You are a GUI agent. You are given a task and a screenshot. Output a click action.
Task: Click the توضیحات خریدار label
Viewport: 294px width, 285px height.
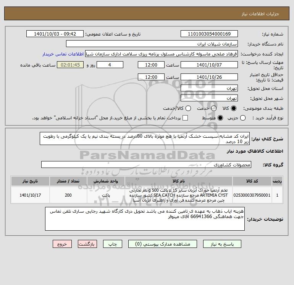(265, 219)
